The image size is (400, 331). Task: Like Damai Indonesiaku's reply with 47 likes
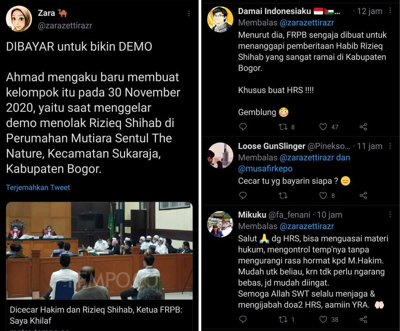click(323, 127)
